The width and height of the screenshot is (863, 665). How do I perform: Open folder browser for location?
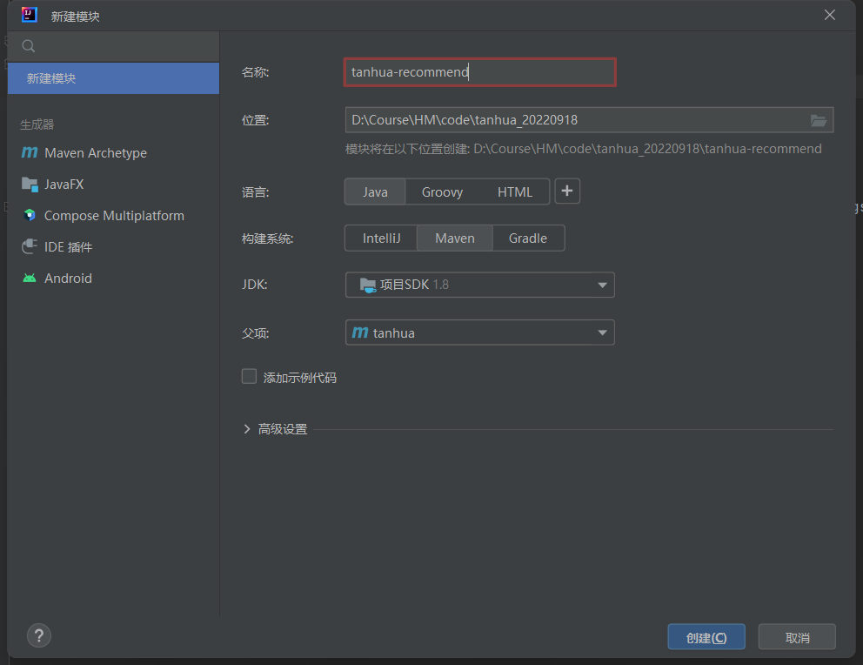click(819, 120)
